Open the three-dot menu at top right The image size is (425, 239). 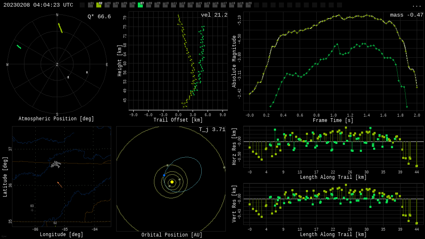coord(416,5)
